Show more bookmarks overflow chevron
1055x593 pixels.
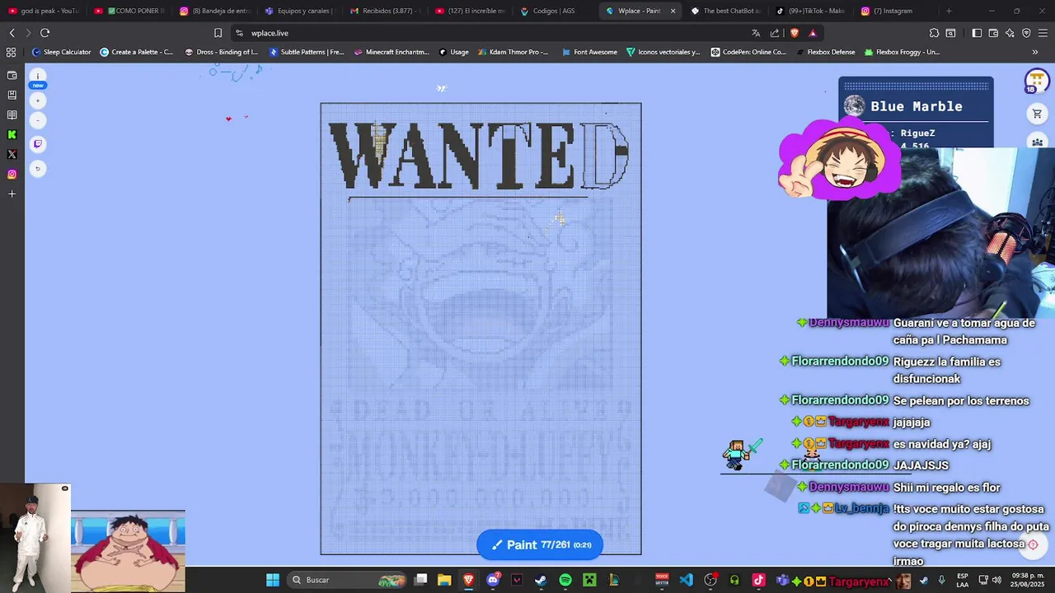coord(1035,52)
